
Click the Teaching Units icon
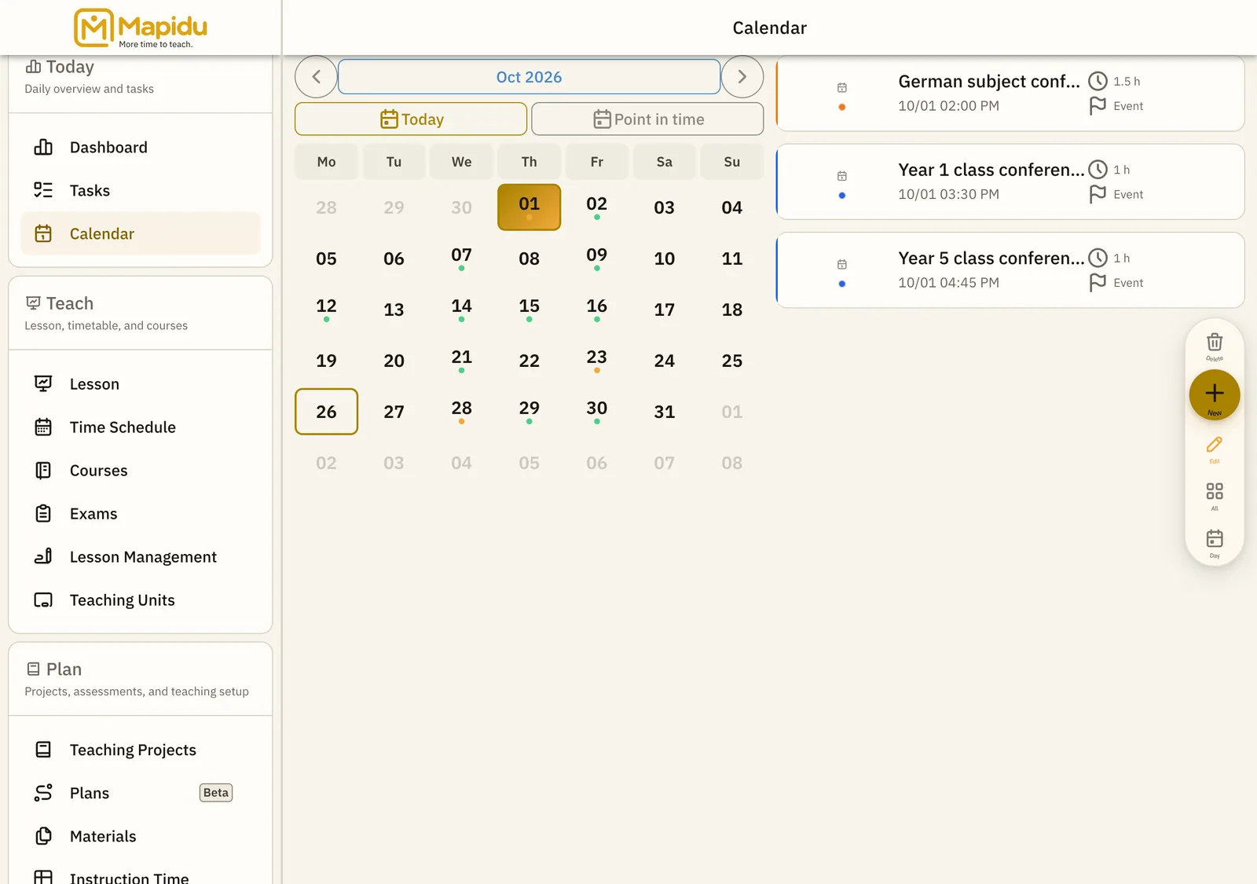[x=43, y=600]
